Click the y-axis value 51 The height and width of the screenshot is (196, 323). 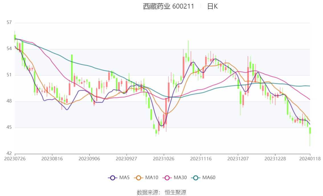[x=9, y=75]
